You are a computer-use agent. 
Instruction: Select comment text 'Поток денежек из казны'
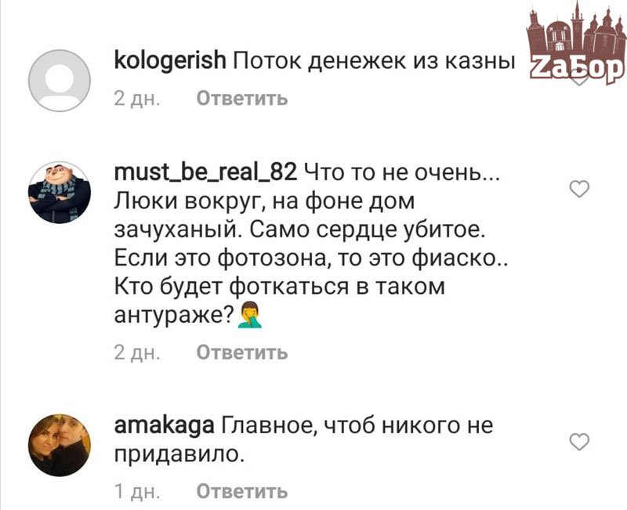click(x=373, y=62)
